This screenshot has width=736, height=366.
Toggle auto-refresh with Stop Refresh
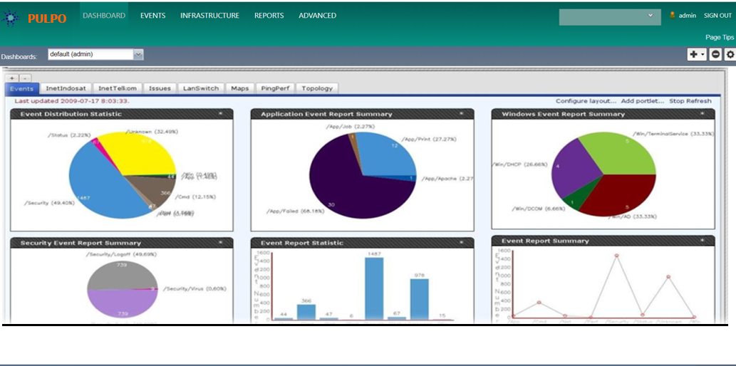[x=690, y=101]
